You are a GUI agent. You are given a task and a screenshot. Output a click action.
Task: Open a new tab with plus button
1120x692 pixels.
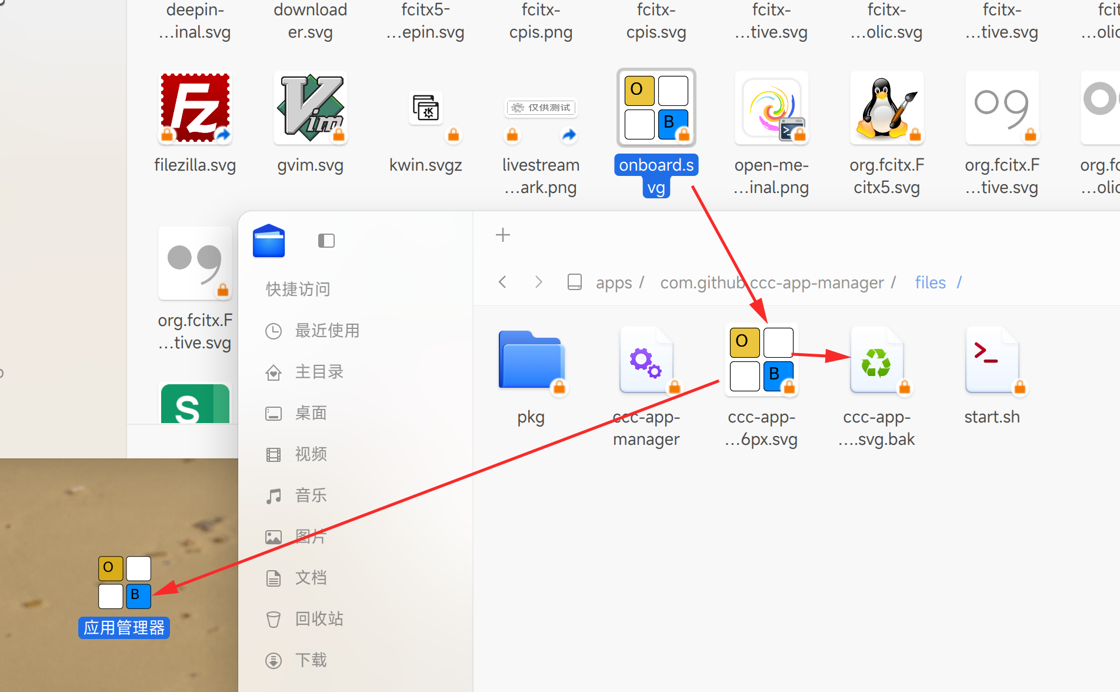pyautogui.click(x=503, y=235)
